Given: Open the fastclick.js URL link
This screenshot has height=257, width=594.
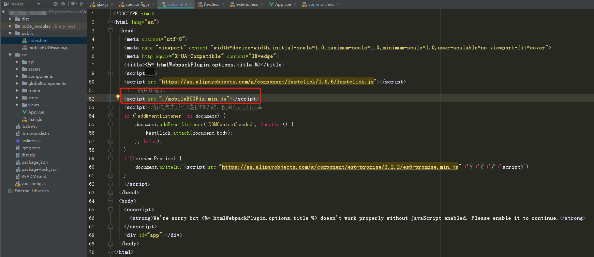Looking at the screenshot, I should 268,82.
